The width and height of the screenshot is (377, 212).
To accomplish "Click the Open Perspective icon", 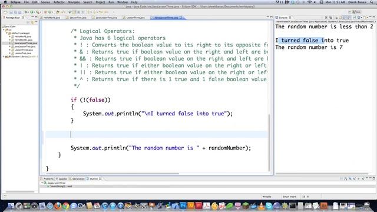I will 349,12.
